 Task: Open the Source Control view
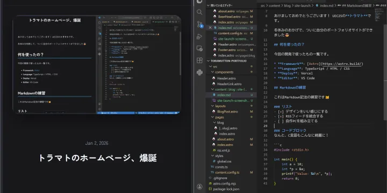(x=199, y=24)
